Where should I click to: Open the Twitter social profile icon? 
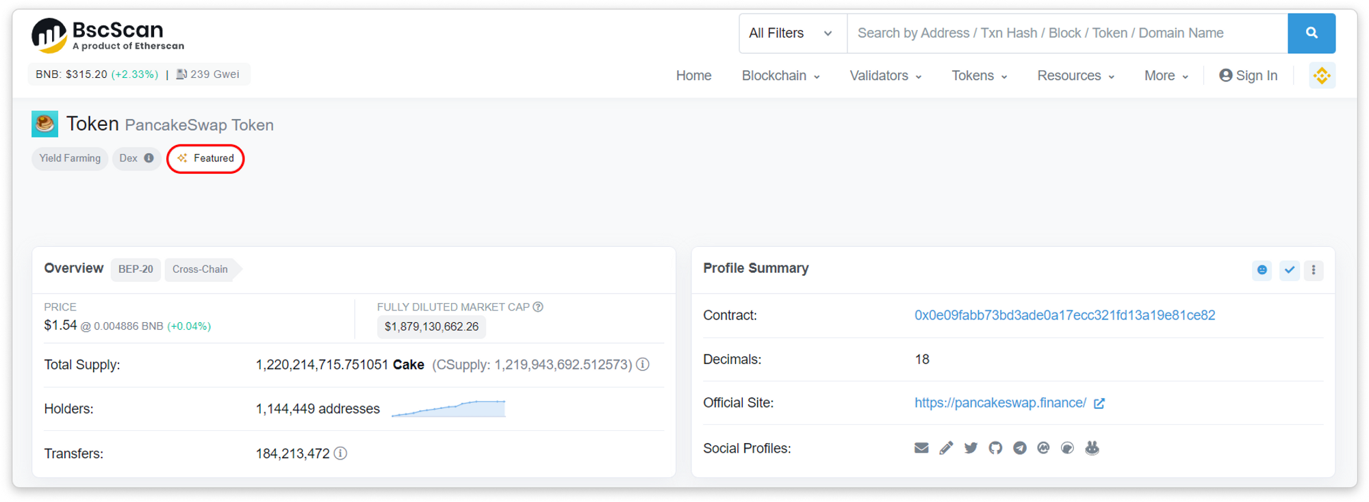pyautogui.click(x=971, y=448)
